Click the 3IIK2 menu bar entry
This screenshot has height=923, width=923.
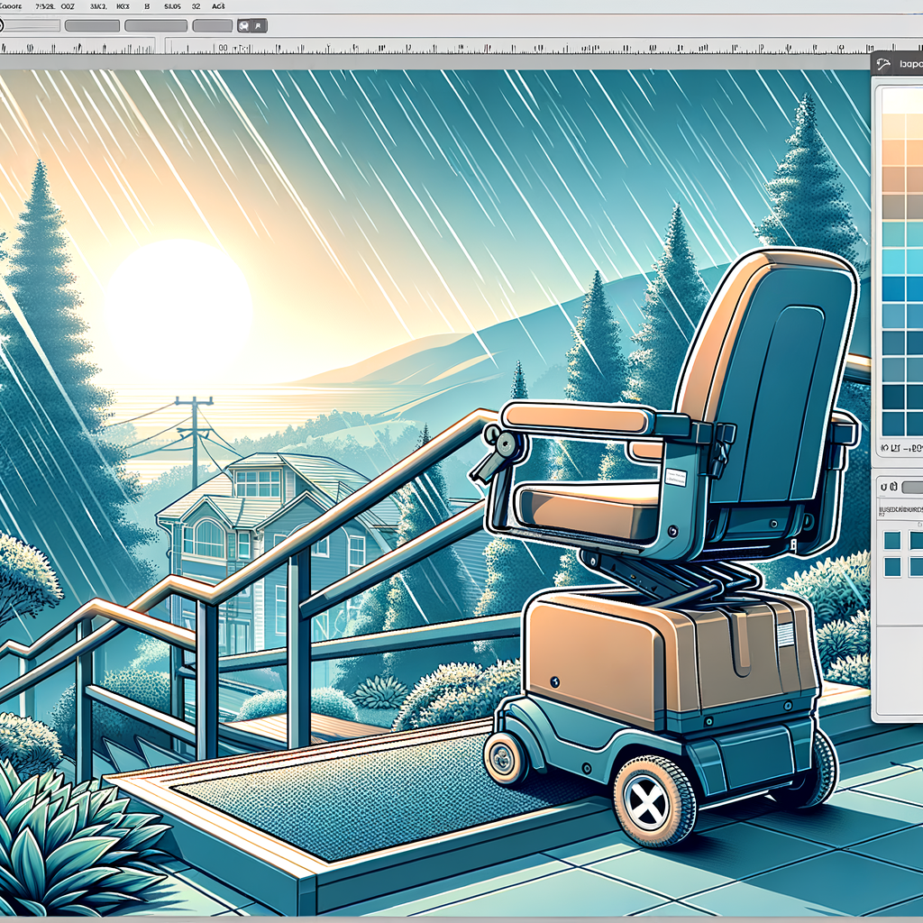coord(98,6)
